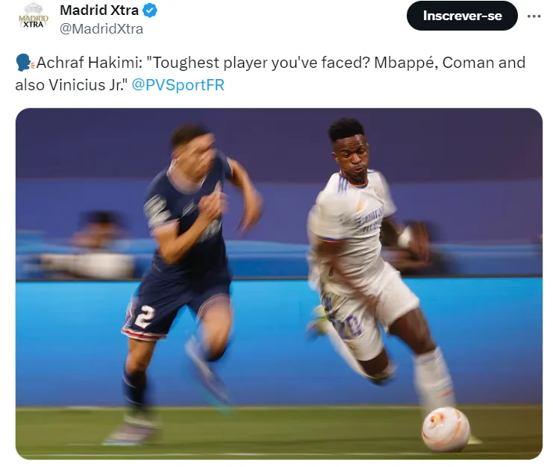Open the tweet photo in full view
Viewport: 553px width, 467px height.
tap(279, 283)
